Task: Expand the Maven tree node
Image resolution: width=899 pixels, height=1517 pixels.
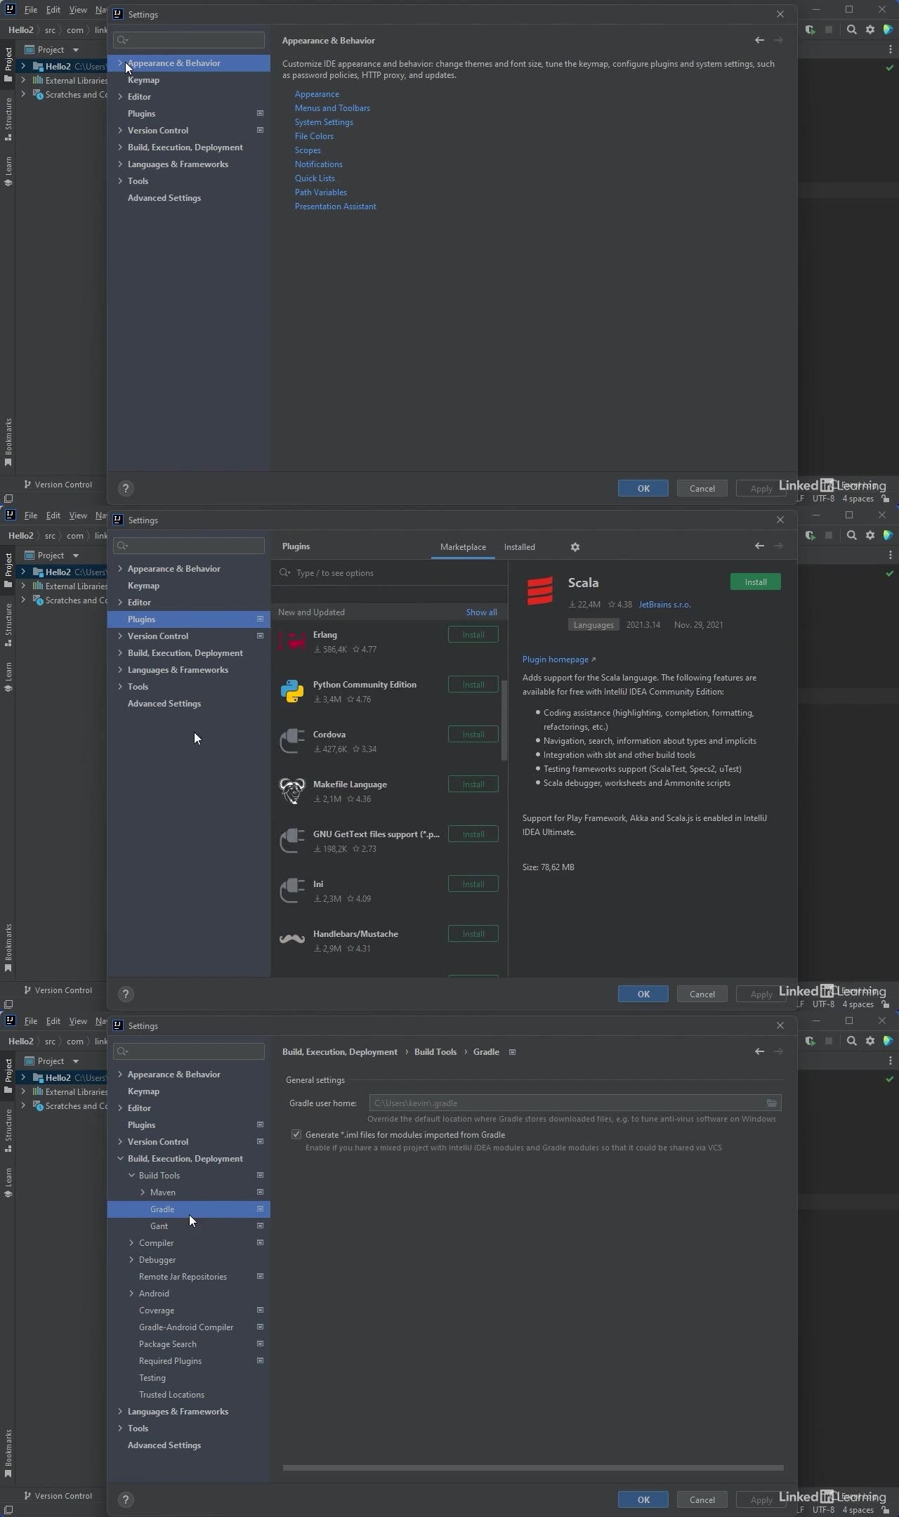Action: (143, 1193)
